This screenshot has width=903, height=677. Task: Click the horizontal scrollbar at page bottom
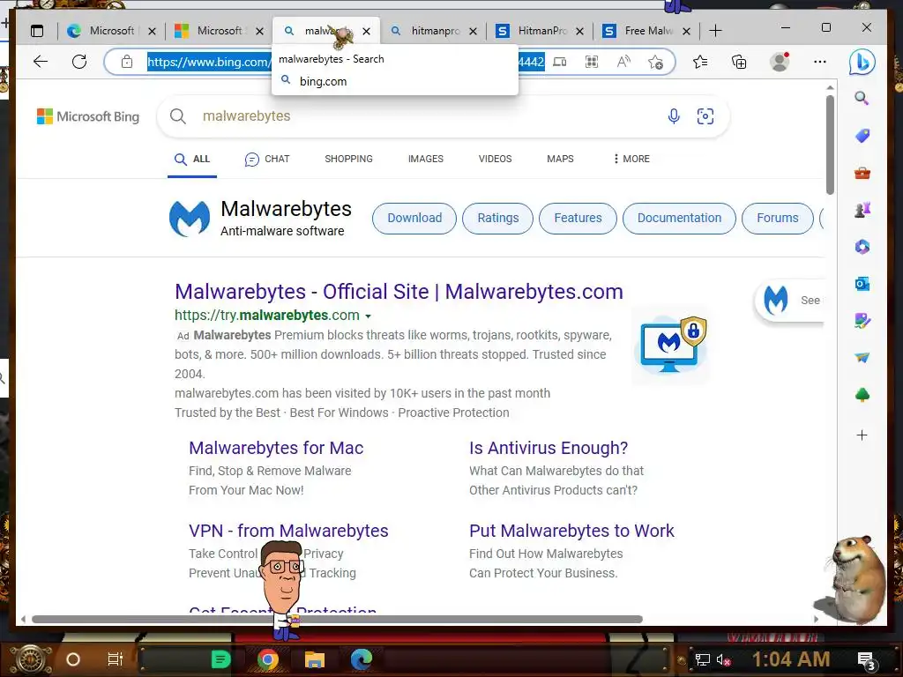pyautogui.click(x=337, y=620)
